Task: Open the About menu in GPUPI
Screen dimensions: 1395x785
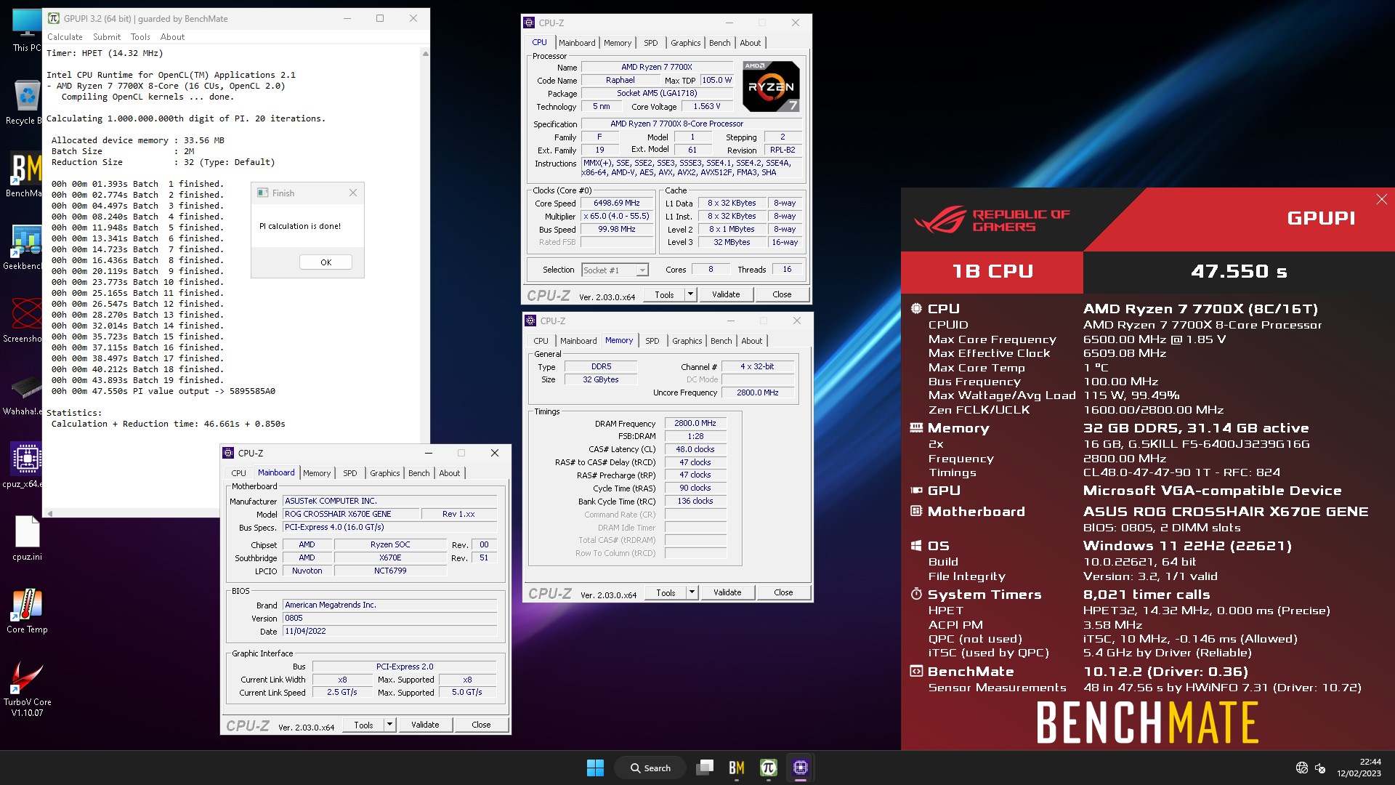Action: (x=172, y=37)
